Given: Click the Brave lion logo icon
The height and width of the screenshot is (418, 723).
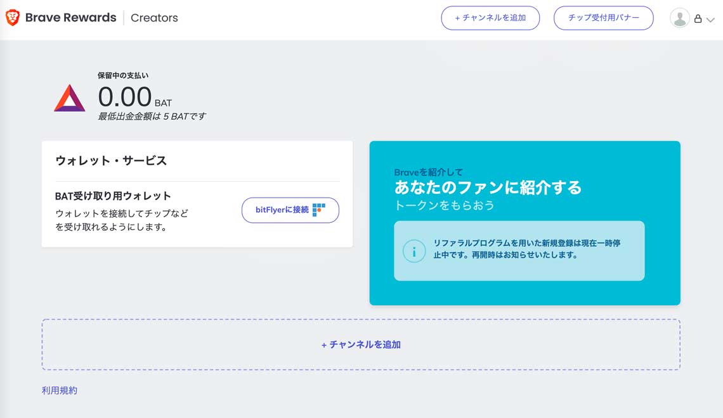Looking at the screenshot, I should point(13,18).
